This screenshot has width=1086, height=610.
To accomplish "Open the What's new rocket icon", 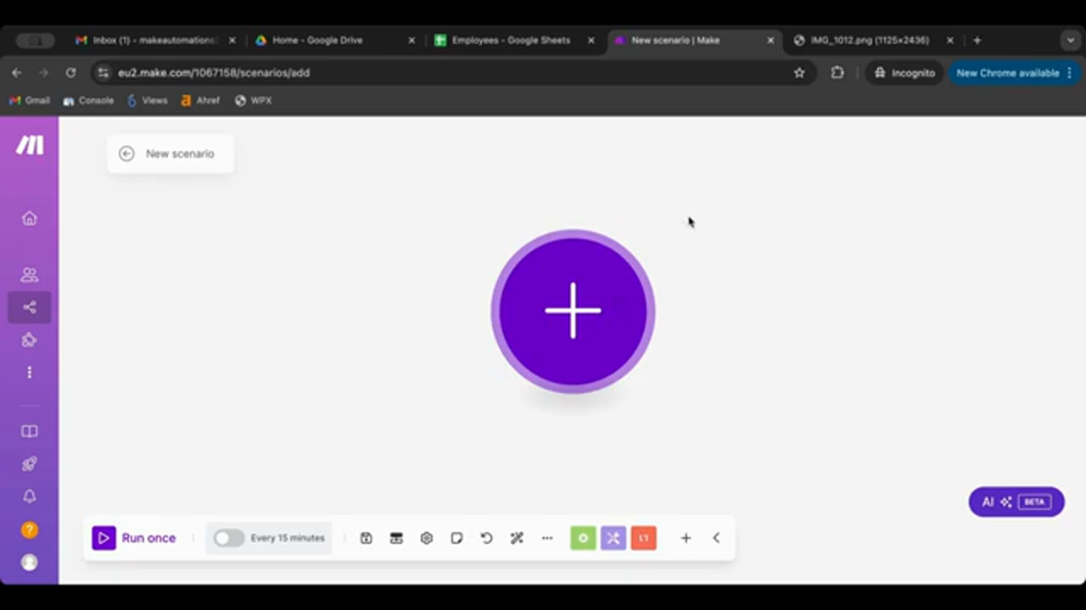I will point(30,464).
